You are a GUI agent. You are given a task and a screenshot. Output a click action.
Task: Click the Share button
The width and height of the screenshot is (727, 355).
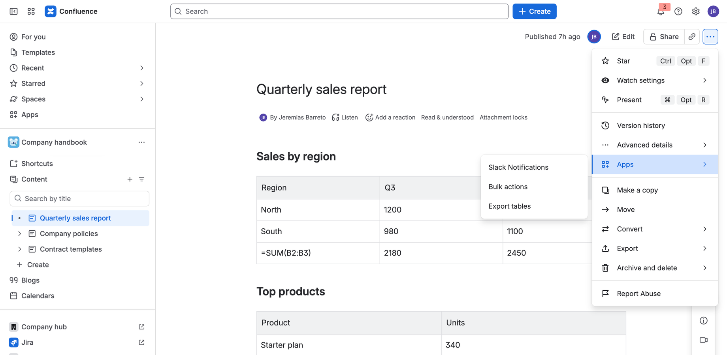664,37
